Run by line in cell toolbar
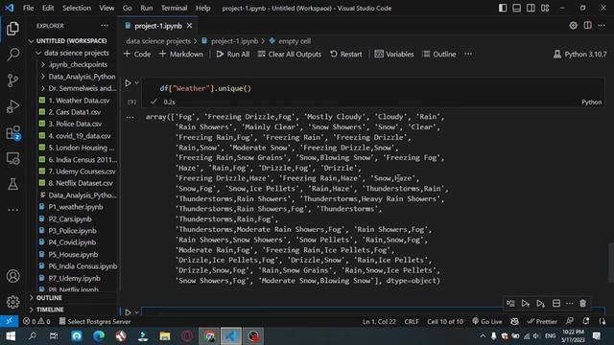 pyautogui.click(x=510, y=303)
